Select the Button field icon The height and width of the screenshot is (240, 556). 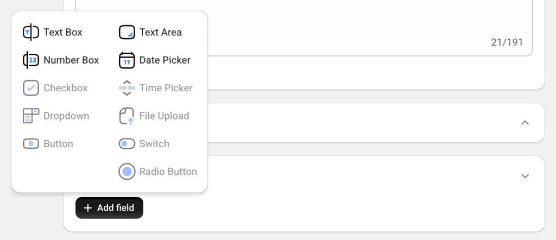tap(31, 143)
